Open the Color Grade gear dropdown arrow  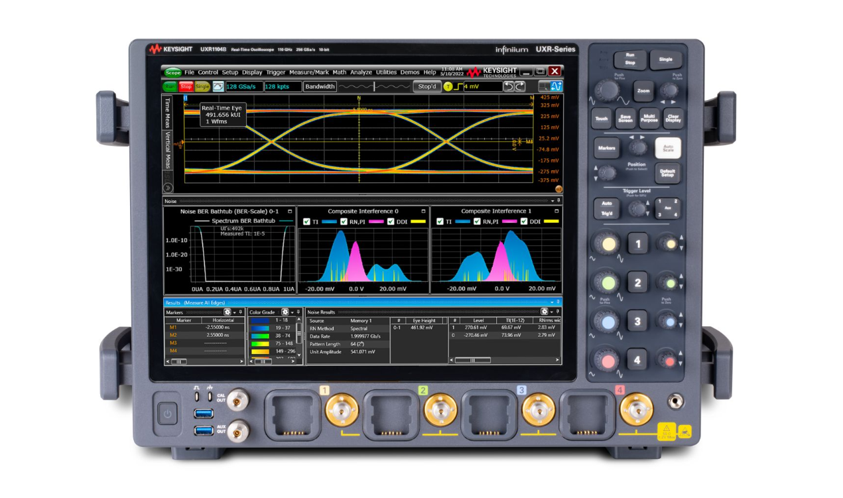tap(292, 312)
